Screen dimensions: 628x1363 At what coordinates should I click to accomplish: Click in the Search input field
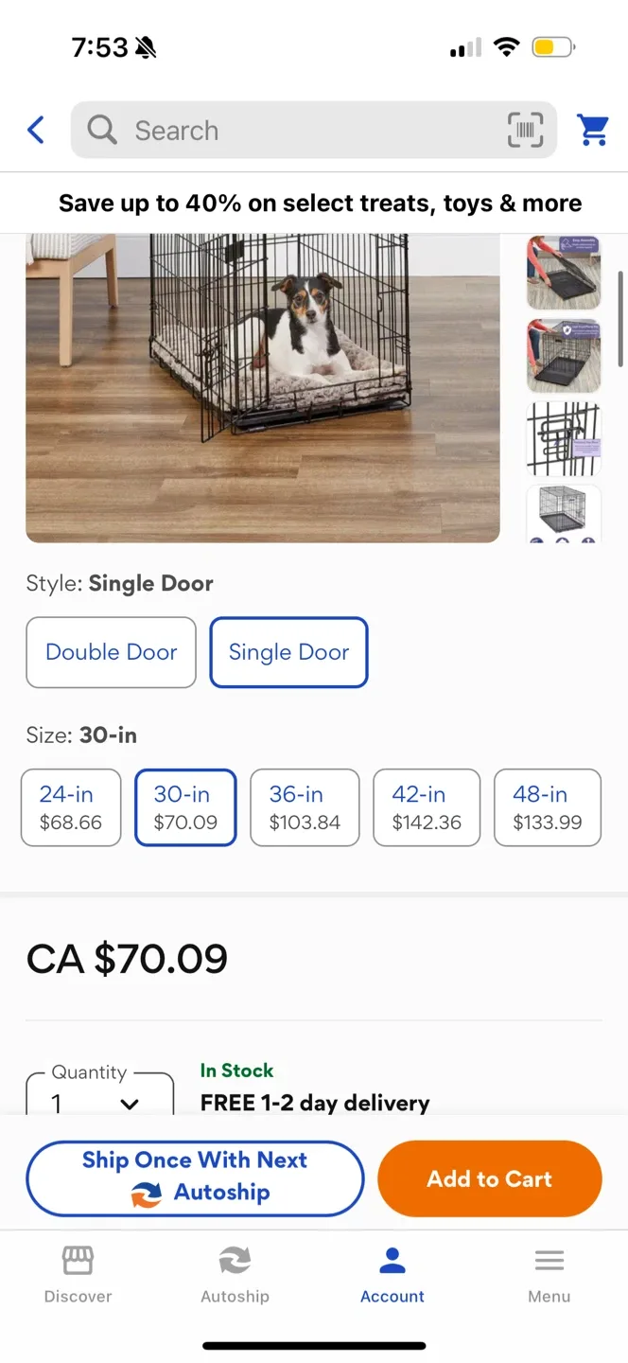[x=312, y=130]
